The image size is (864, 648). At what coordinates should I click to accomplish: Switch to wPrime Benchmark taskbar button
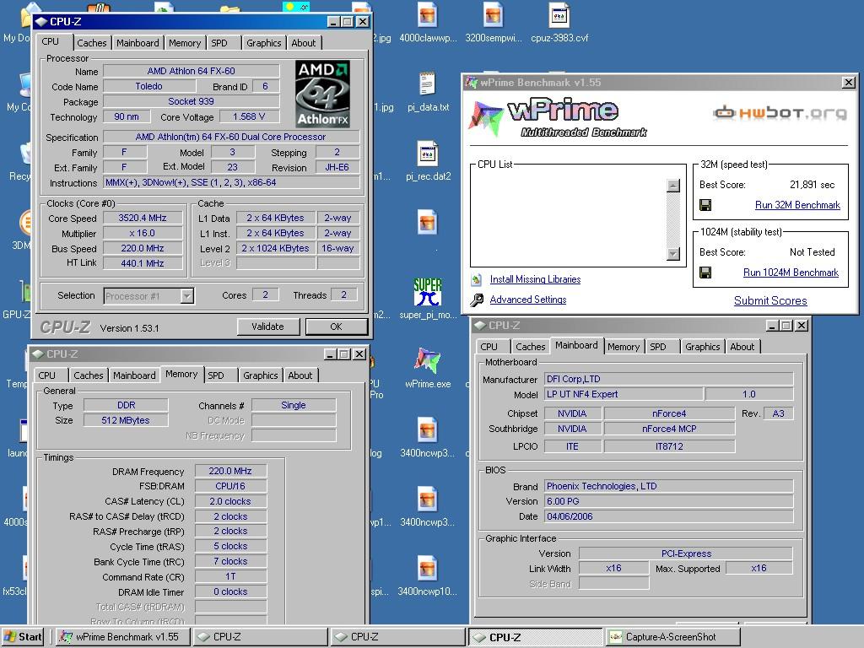click(123, 637)
